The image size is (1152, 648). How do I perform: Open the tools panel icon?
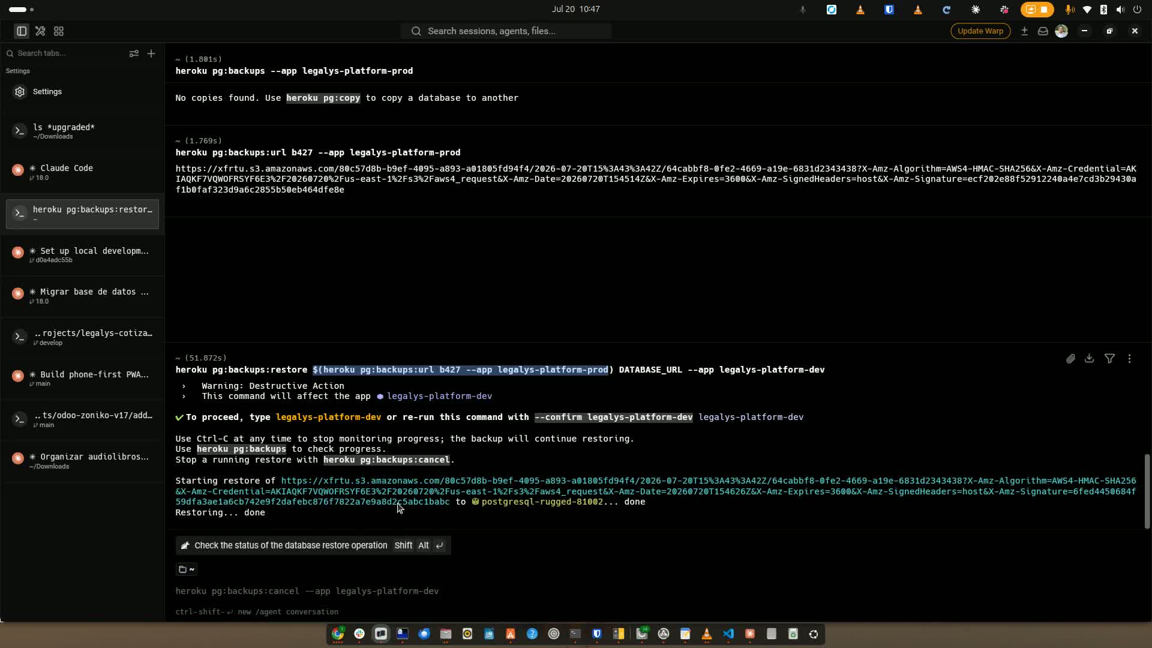pyautogui.click(x=40, y=31)
